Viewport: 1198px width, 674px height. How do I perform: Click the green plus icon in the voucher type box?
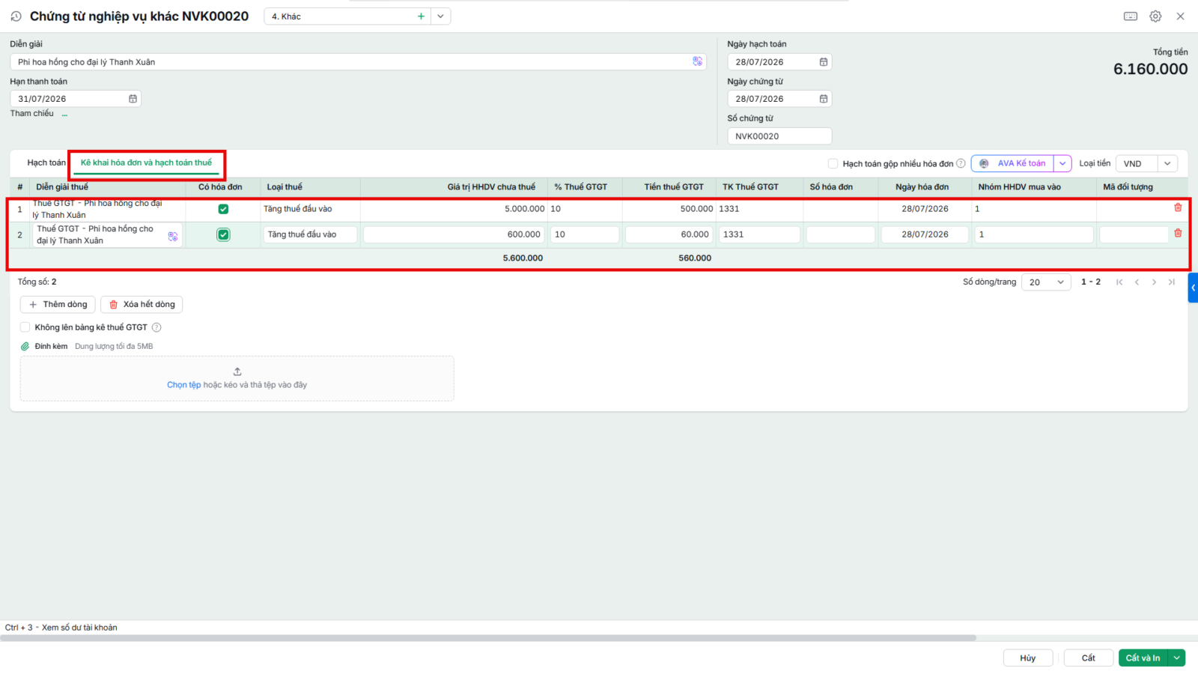[x=421, y=16]
